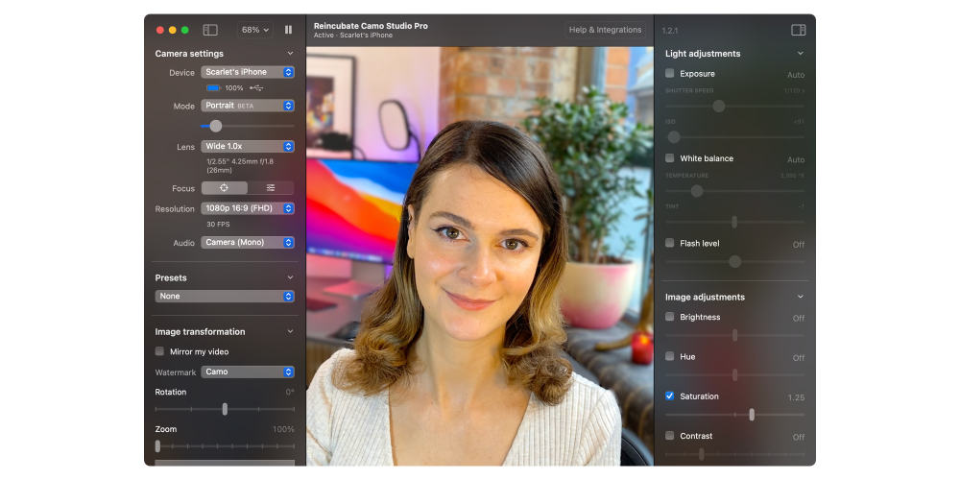Open the Watermark dropdown set to Camo

click(x=248, y=372)
